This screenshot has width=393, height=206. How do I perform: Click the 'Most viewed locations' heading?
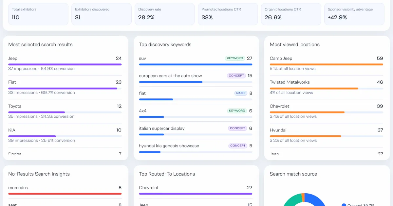click(294, 44)
